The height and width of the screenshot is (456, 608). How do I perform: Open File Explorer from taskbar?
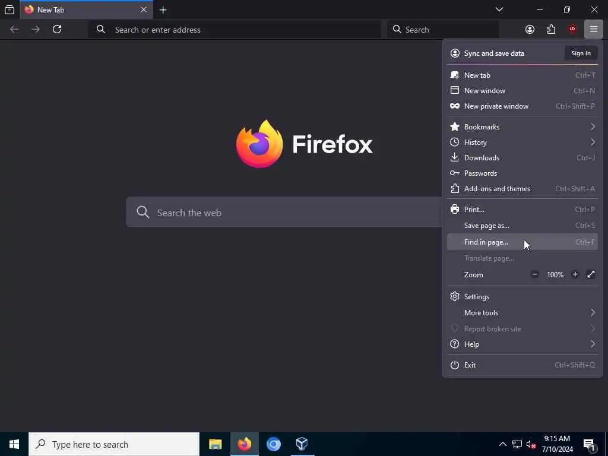[215, 444]
